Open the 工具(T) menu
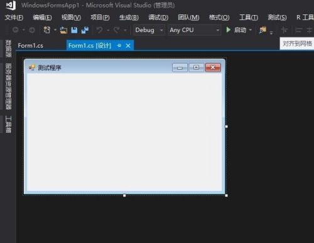This screenshot has height=243, width=314. click(249, 18)
